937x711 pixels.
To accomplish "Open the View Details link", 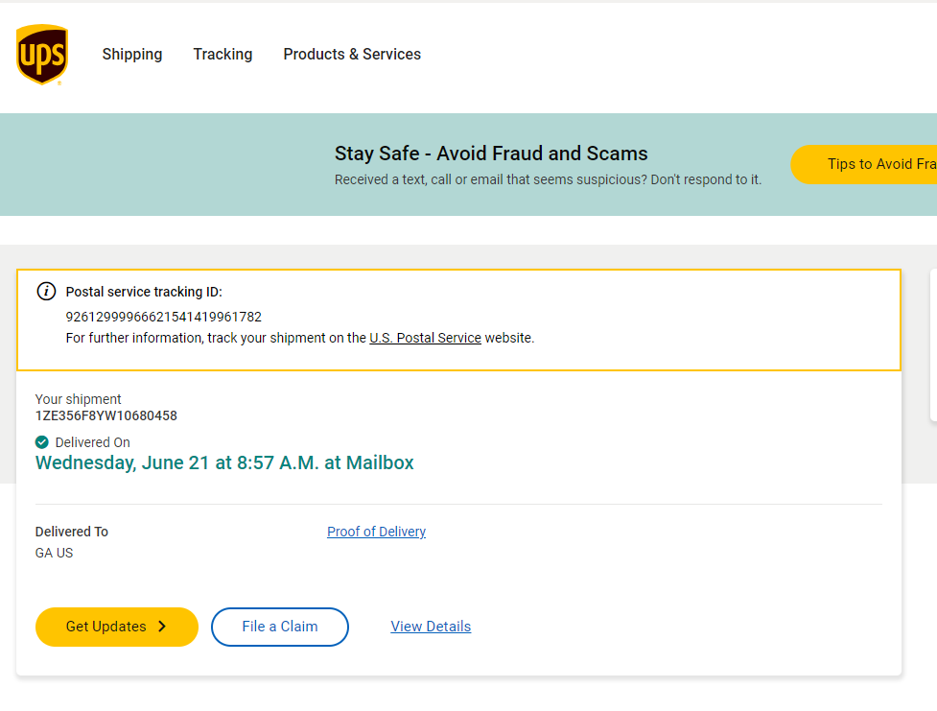I will (x=431, y=627).
